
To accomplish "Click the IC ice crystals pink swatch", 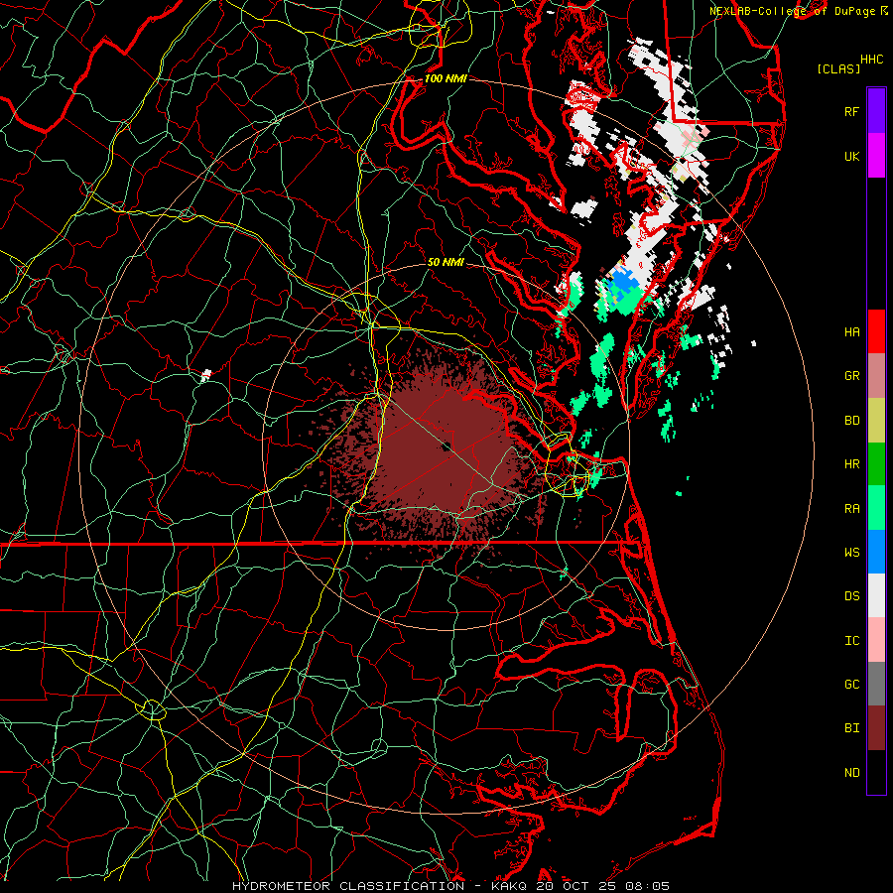I will pyautogui.click(x=876, y=640).
